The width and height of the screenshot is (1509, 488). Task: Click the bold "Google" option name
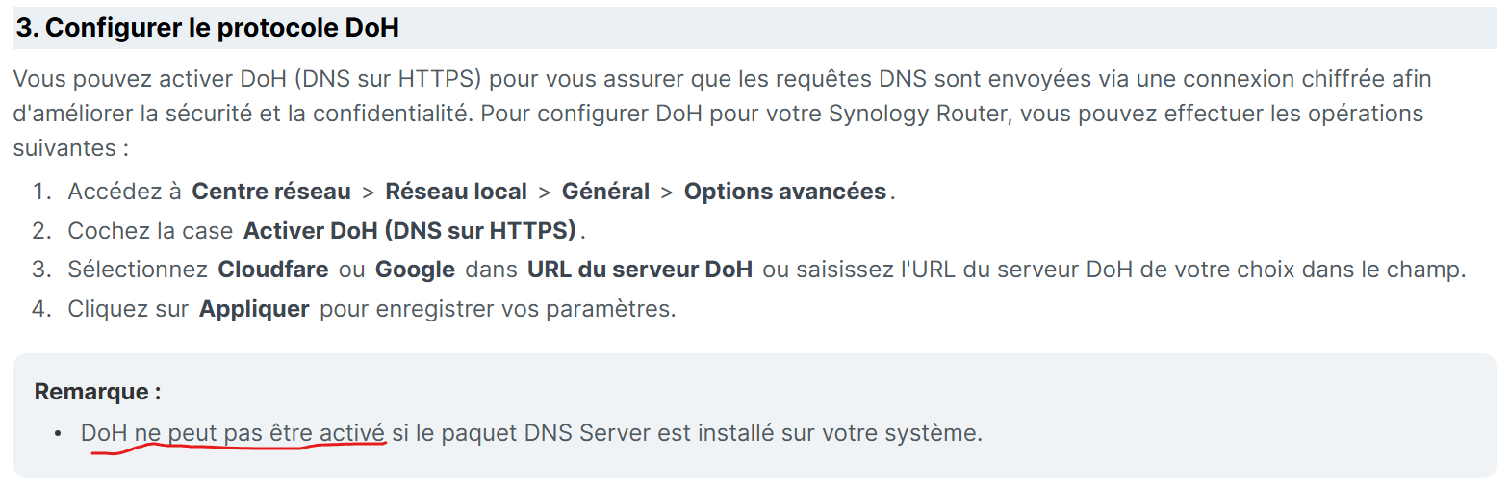point(415,270)
